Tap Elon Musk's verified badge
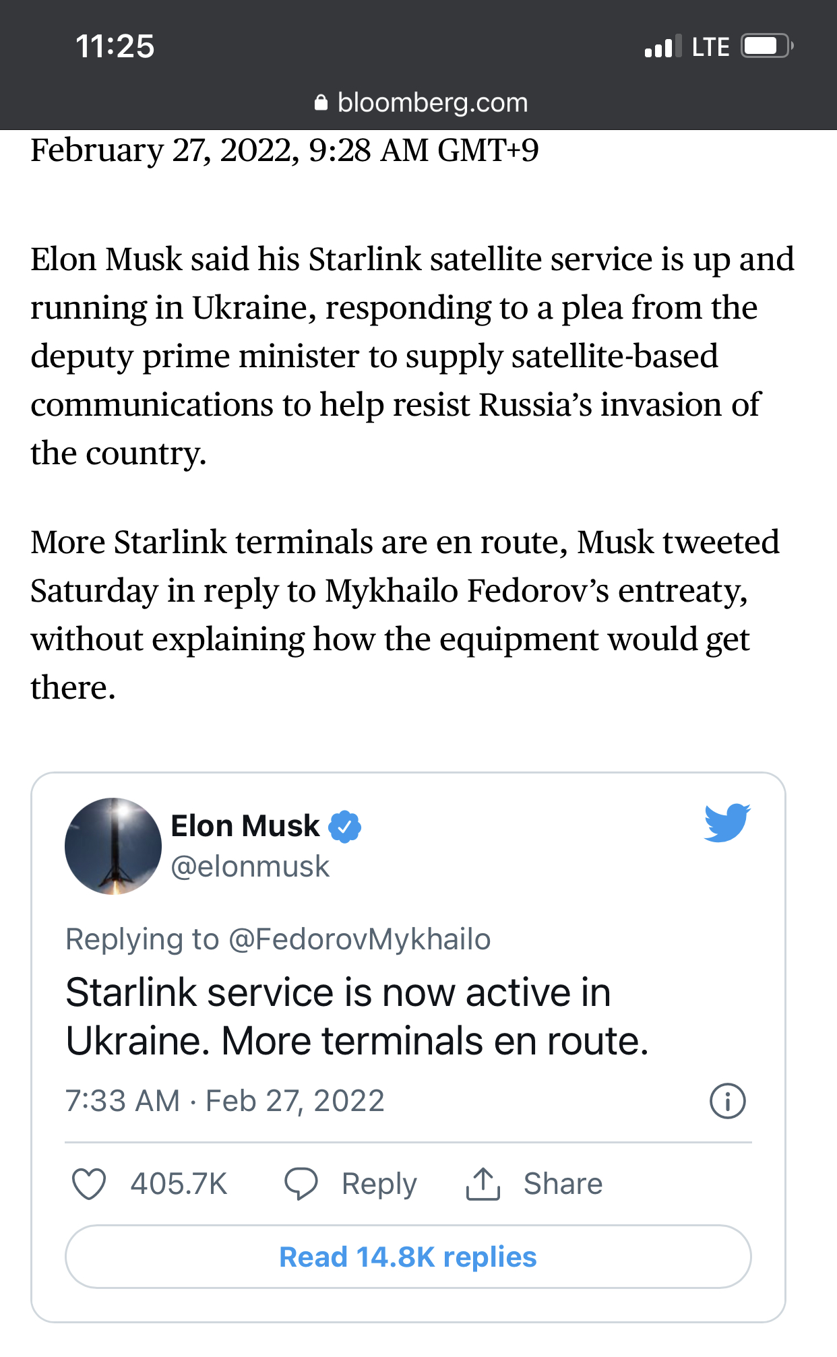Image resolution: width=837 pixels, height=1357 pixels. pyautogui.click(x=345, y=827)
